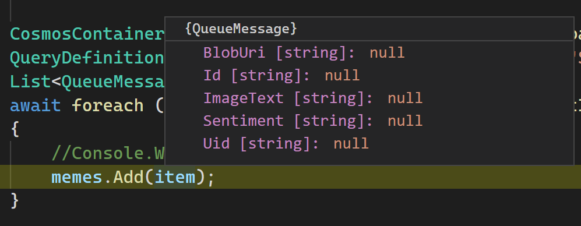Click the item argument in memes.Add
The image size is (581, 226).
coord(175,177)
